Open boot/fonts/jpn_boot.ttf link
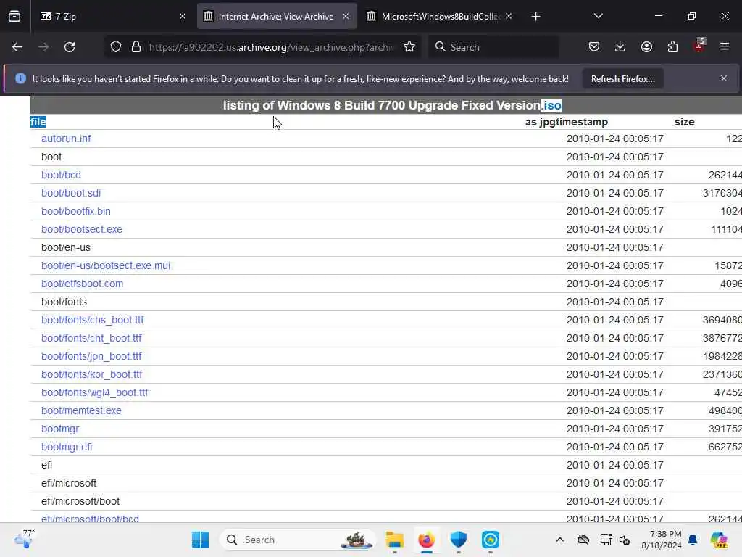 click(92, 356)
